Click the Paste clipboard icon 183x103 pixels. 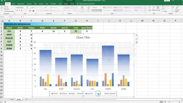pyautogui.click(x=2, y=8)
